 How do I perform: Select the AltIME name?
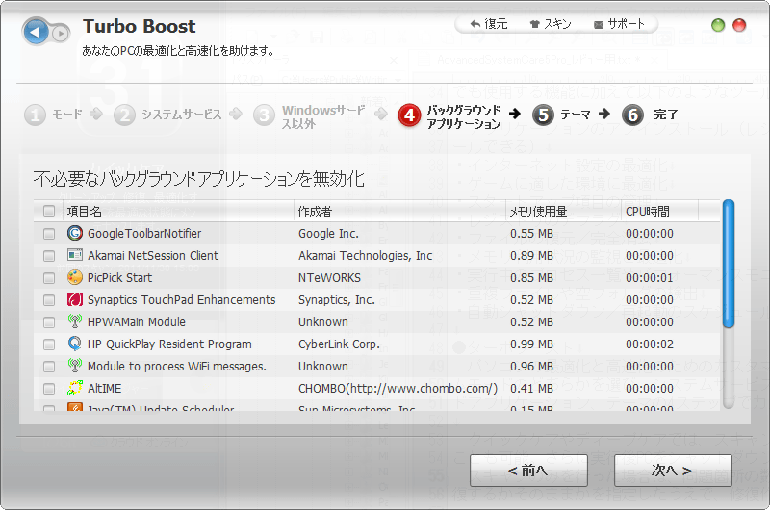coord(104,388)
